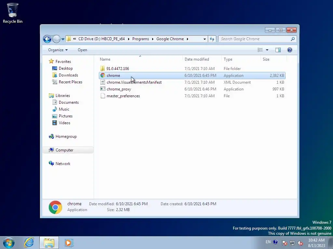Open address bar history dropdown
The image size is (333, 249).
pos(205,39)
